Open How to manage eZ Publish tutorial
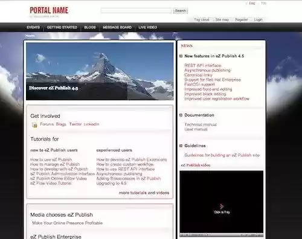Viewport: 302px width, 239px height. point(55,164)
